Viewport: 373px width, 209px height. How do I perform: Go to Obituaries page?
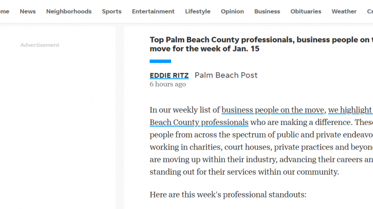pyautogui.click(x=306, y=11)
